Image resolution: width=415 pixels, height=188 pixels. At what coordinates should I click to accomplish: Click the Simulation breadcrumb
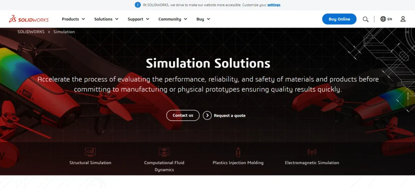(x=64, y=32)
